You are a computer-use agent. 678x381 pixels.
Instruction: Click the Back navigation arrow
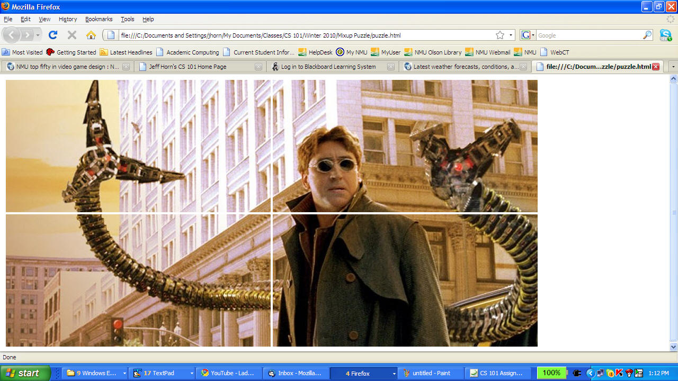tap(12, 35)
